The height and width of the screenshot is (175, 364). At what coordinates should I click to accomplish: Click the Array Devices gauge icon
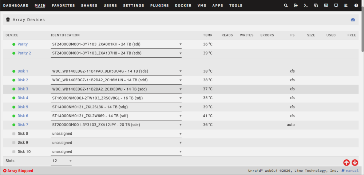click(353, 20)
